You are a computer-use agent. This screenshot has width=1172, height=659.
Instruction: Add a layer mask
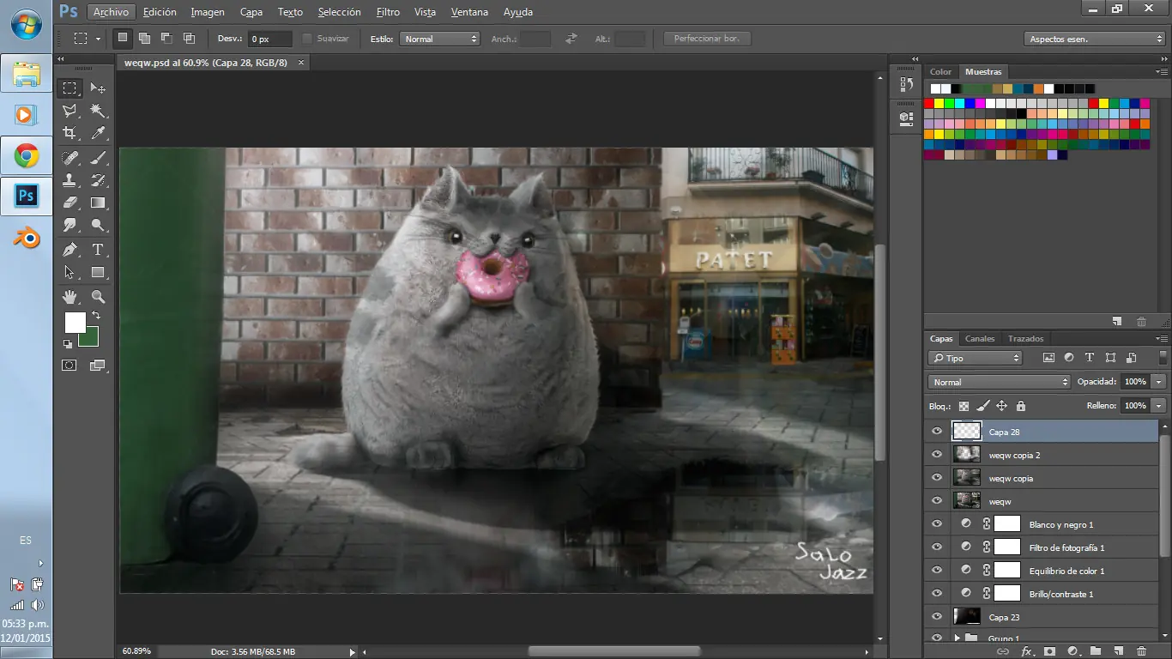1048,651
